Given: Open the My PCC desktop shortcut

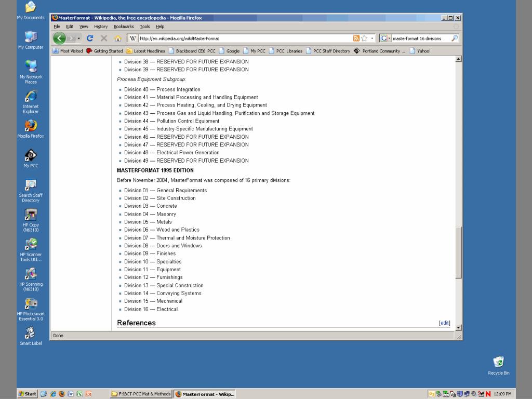Looking at the screenshot, I should tap(31, 158).
